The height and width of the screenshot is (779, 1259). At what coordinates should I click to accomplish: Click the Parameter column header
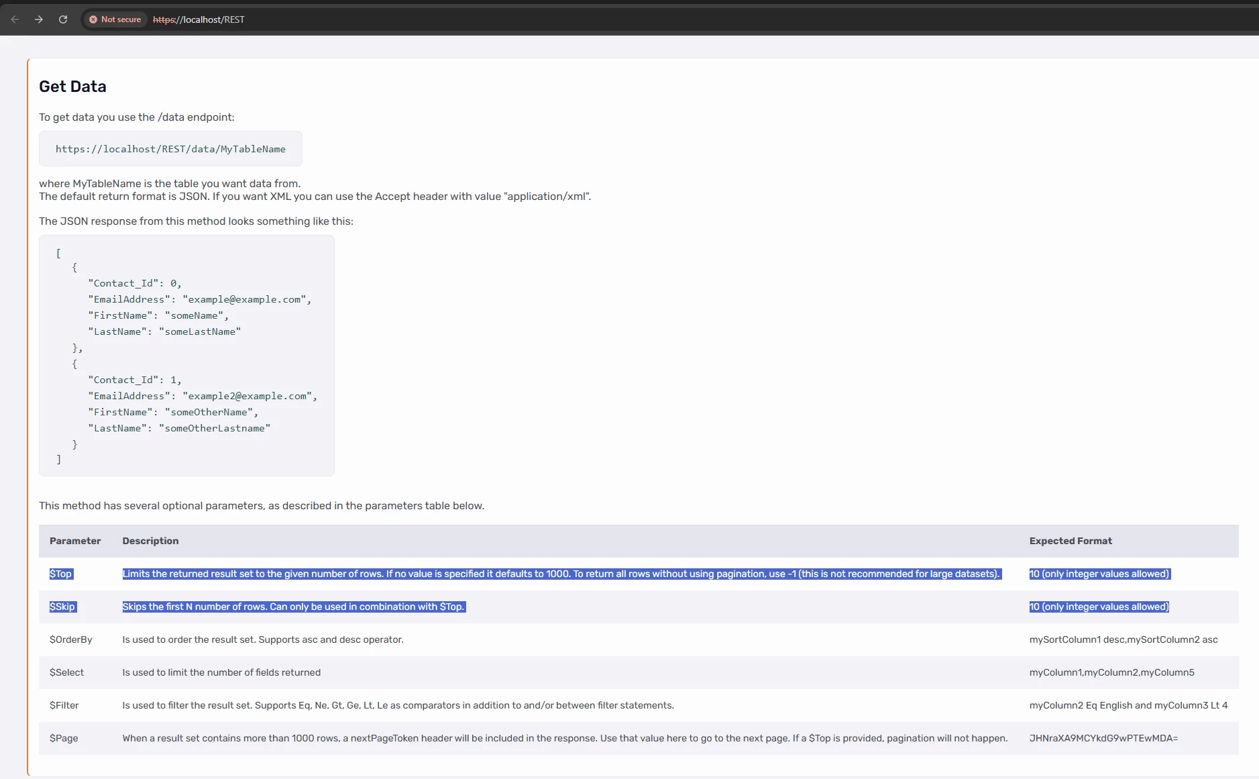point(75,541)
